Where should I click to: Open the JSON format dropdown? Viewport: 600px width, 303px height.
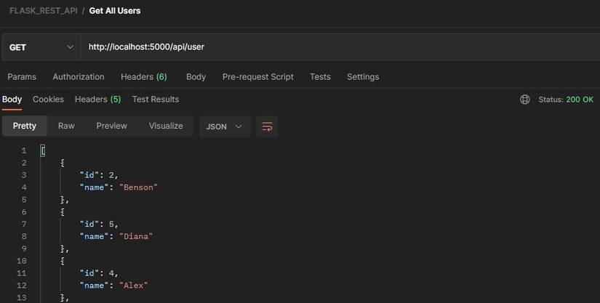[225, 126]
